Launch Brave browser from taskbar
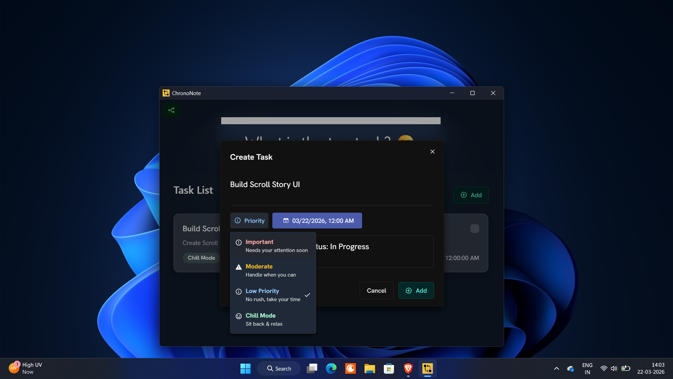673x379 pixels. pyautogui.click(x=408, y=368)
